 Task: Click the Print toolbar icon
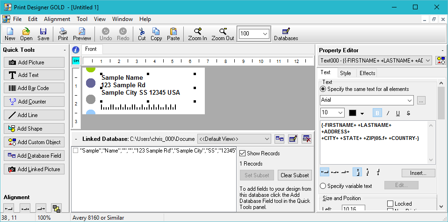pyautogui.click(x=63, y=34)
